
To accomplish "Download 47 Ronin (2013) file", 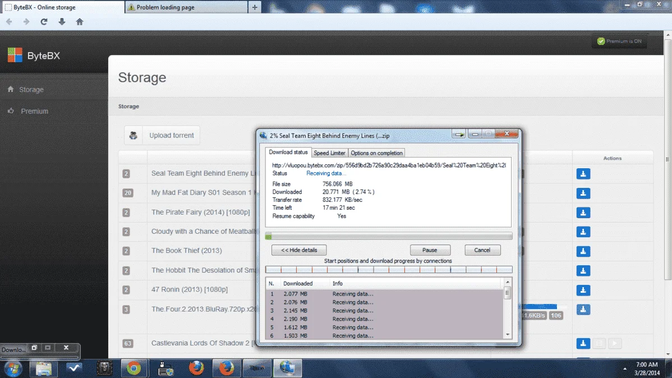I will click(583, 290).
